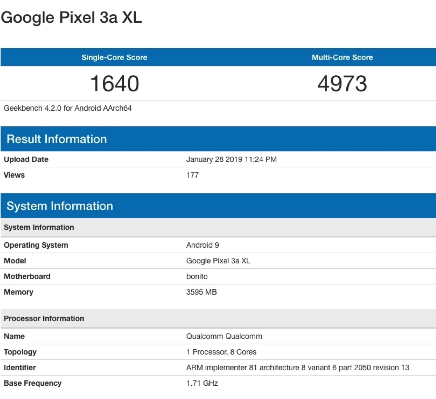Select the Single-Core Score header
Viewport: 436px width, 399px height.
coord(114,57)
